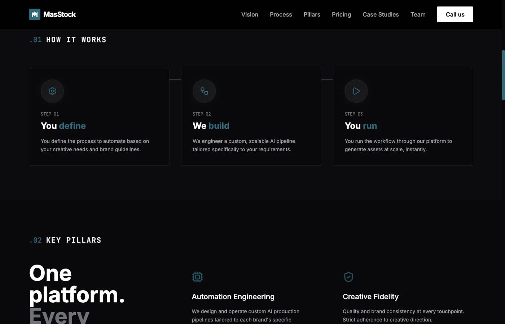Select the You define step card

[99, 116]
